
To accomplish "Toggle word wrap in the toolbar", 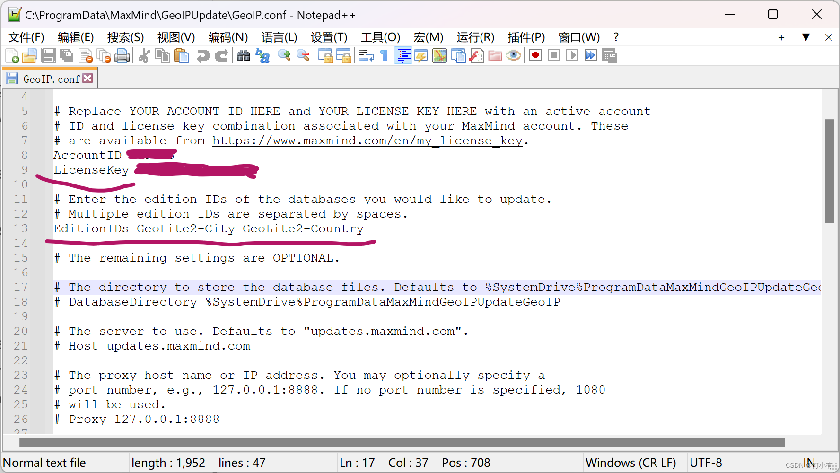I will [x=366, y=56].
